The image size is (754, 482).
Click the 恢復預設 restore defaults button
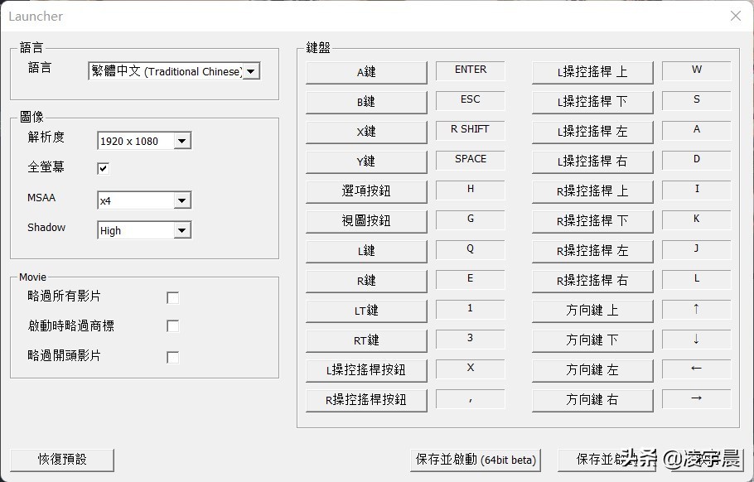(62, 459)
